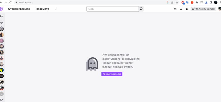Click the heart followed channels icon
221x102 pixels.
[2, 23]
